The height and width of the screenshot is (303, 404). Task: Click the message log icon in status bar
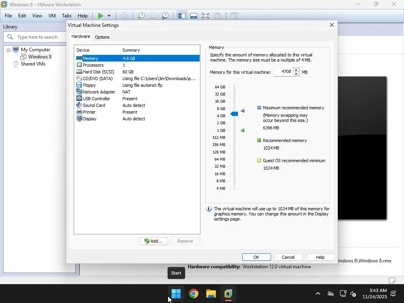click(392, 281)
